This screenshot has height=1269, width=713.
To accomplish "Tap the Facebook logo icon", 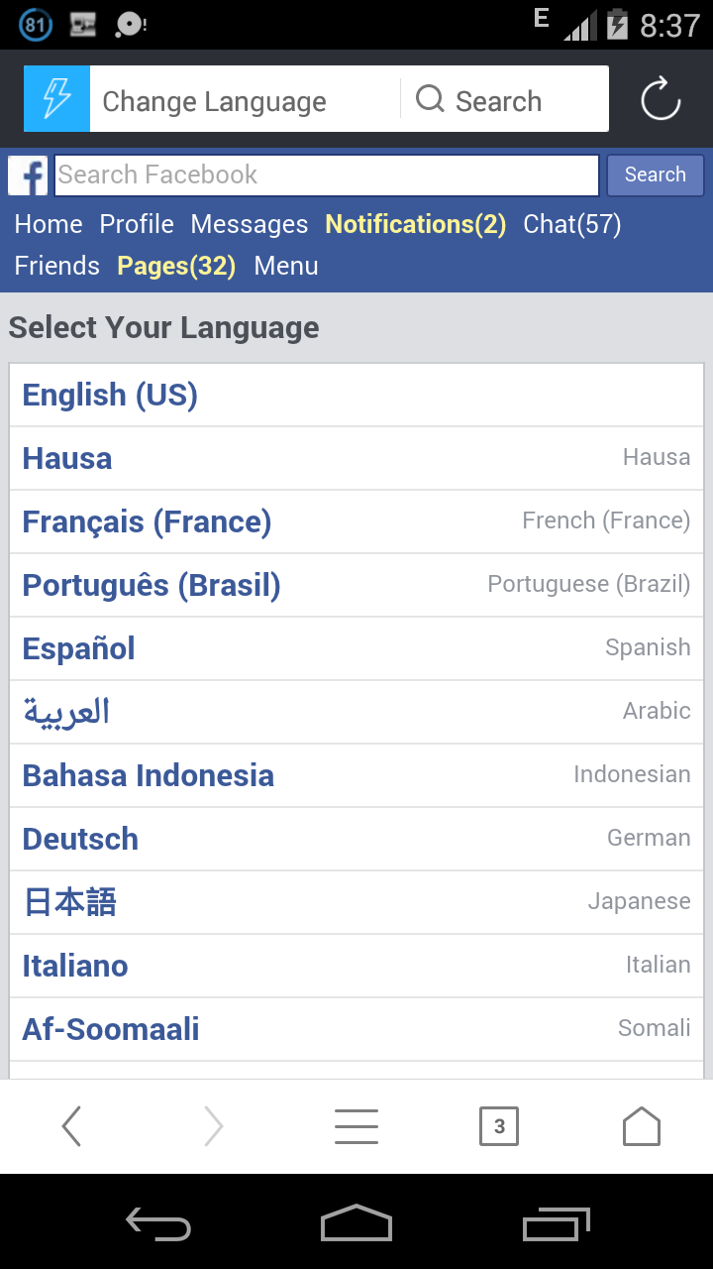I will 29,176.
